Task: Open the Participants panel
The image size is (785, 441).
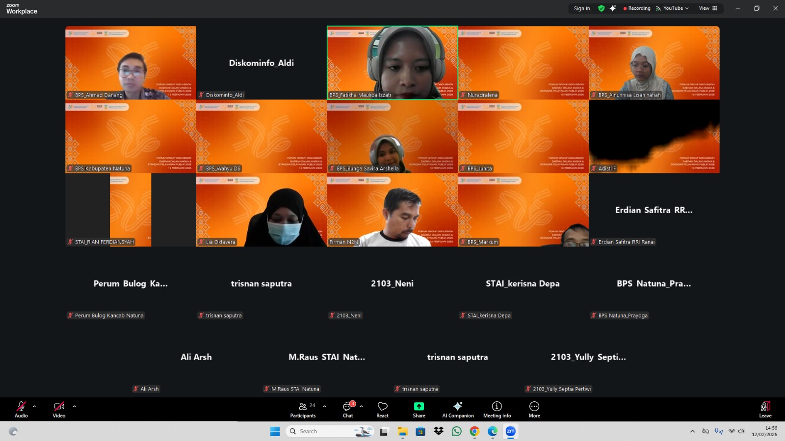Action: pos(303,409)
